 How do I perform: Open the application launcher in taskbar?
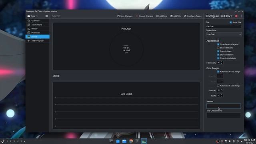coord(3,141)
